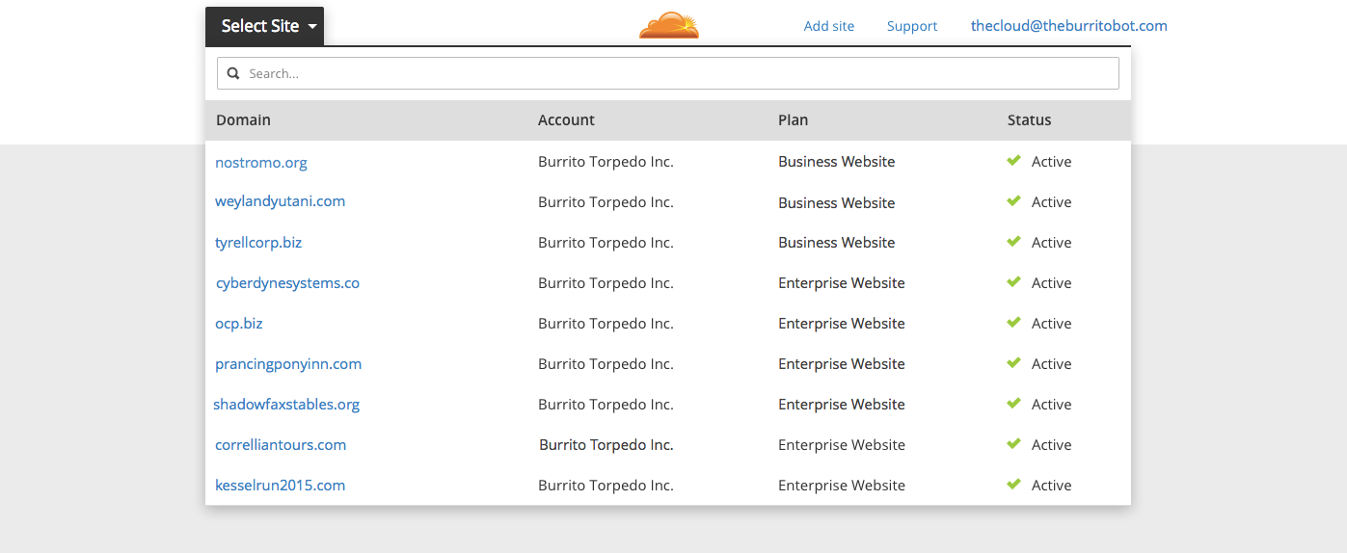The width and height of the screenshot is (1347, 553).
Task: Click the search magnifier icon
Action: click(233, 73)
